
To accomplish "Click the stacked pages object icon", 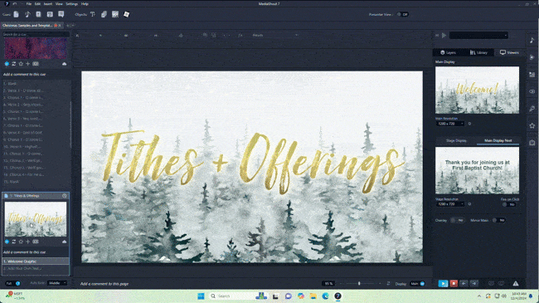I will tap(104, 14).
